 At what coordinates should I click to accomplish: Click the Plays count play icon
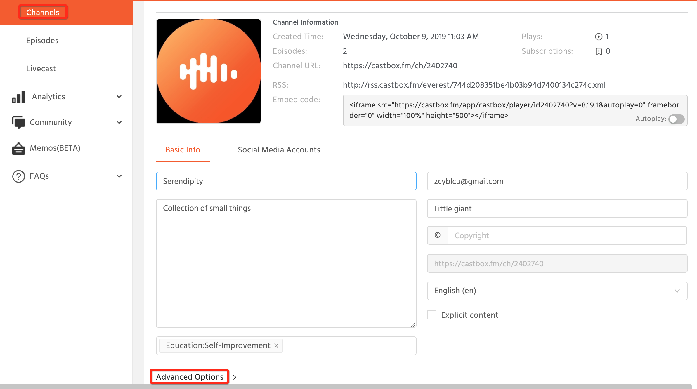tap(599, 37)
